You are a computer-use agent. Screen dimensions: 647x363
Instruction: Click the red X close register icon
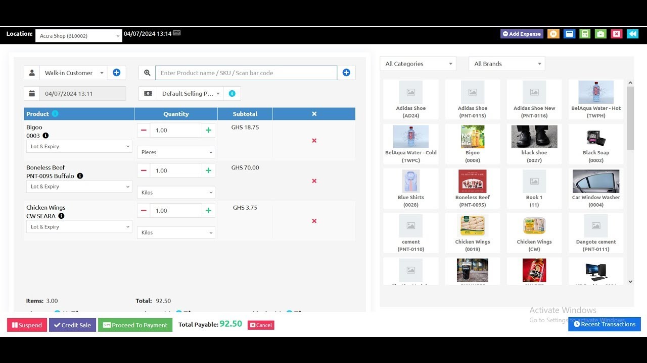pyautogui.click(x=616, y=34)
